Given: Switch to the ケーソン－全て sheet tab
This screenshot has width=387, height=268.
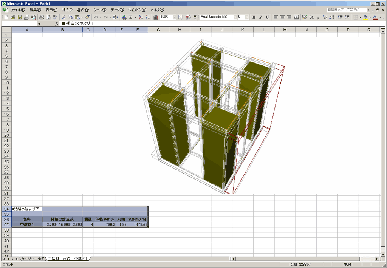Looking at the screenshot, I should (33, 259).
